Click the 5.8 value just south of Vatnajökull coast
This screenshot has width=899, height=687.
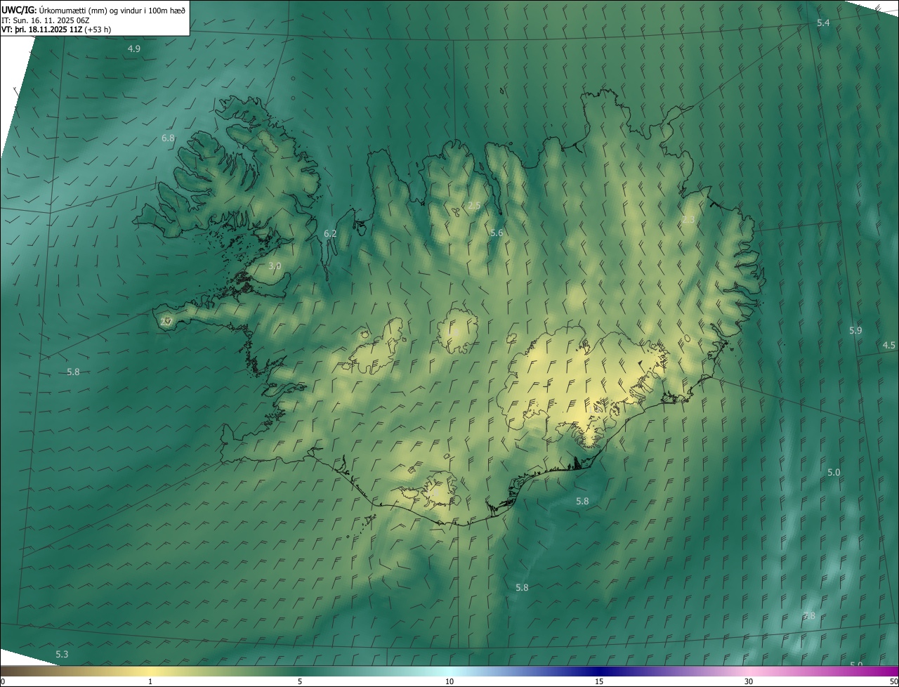click(x=582, y=501)
